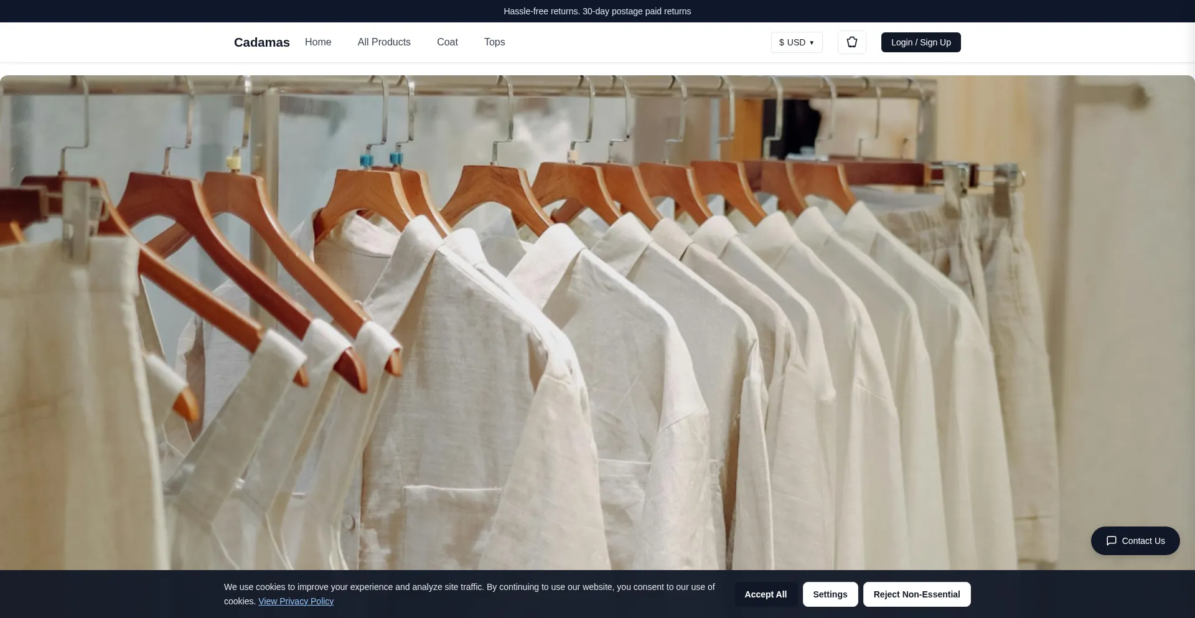The height and width of the screenshot is (618, 1195).
Task: Click the hassle-free returns announcement bar
Action: [x=597, y=11]
